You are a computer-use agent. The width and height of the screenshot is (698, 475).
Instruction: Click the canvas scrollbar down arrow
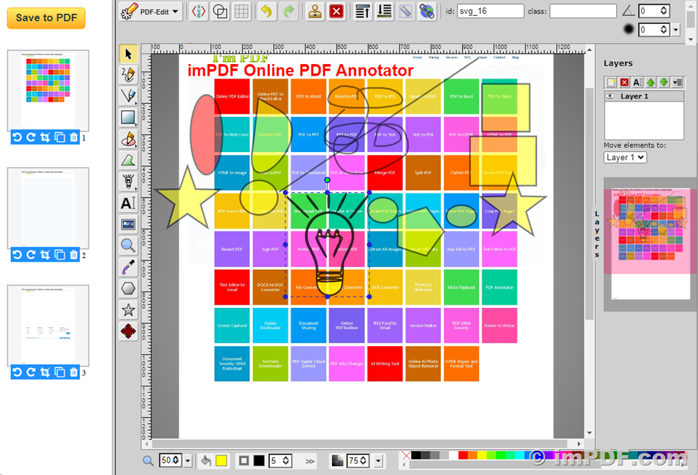tap(590, 433)
